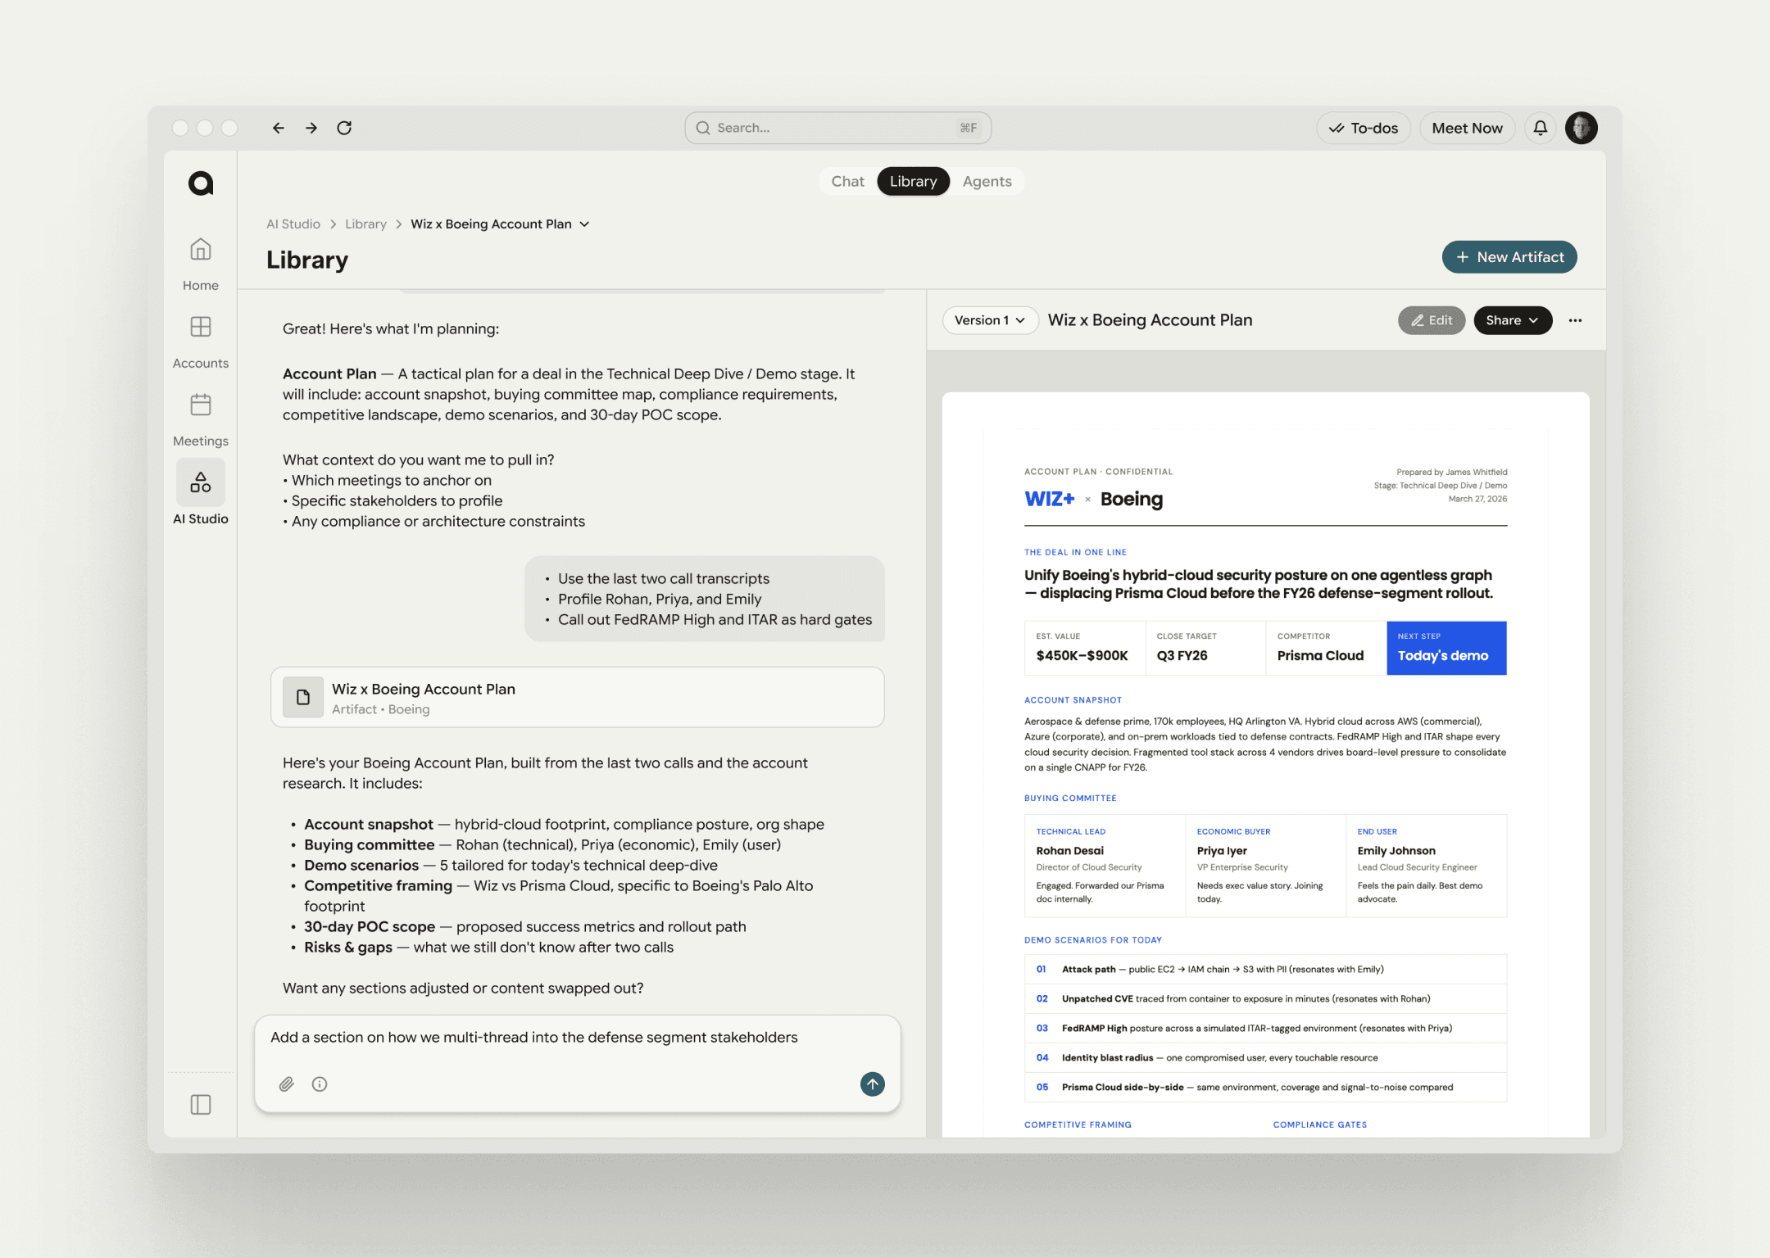Click demo scenario 04 Identity blast radius
The height and width of the screenshot is (1258, 1770).
(x=1265, y=1058)
